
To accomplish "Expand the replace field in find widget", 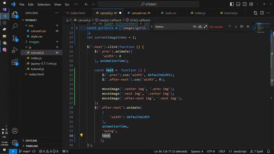I will point(152,27).
